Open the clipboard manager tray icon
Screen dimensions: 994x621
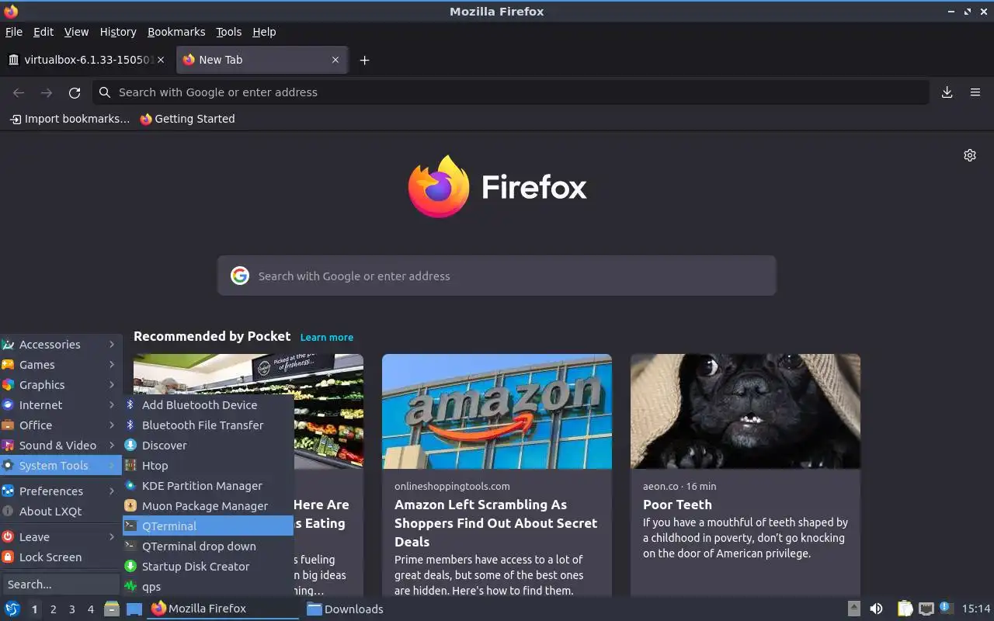tap(905, 609)
